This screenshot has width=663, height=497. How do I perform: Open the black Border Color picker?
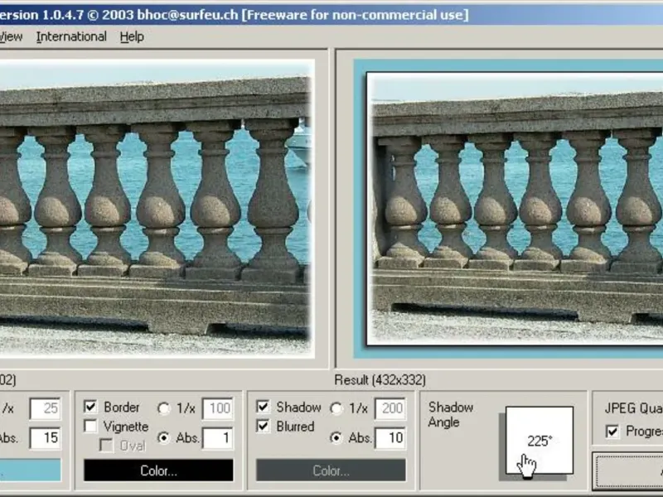click(x=158, y=470)
